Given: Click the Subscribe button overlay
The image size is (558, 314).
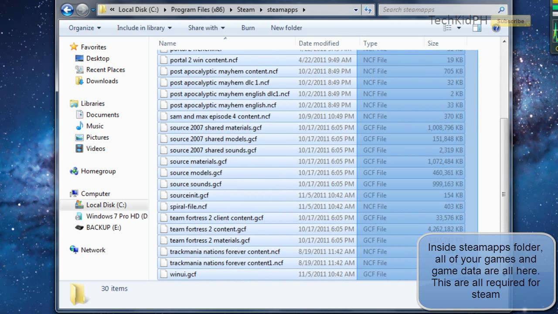Looking at the screenshot, I should [x=510, y=21].
